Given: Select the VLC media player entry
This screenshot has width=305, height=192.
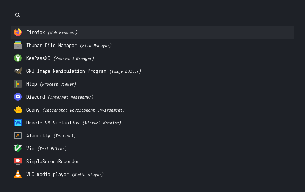Looking at the screenshot, I should click(x=65, y=175).
